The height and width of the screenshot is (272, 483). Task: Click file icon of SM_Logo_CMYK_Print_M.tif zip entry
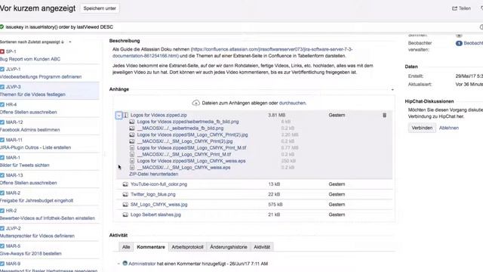[x=132, y=148]
